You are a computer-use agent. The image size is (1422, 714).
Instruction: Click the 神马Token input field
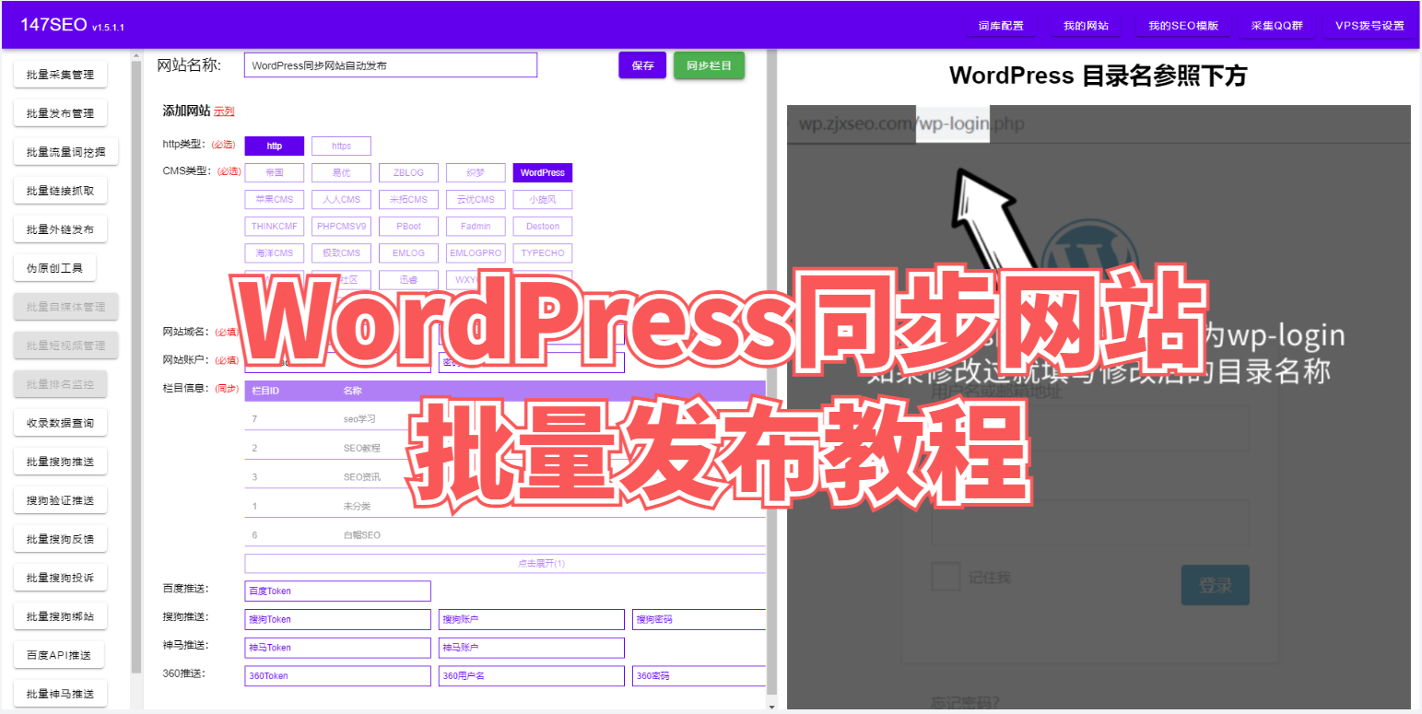click(337, 649)
